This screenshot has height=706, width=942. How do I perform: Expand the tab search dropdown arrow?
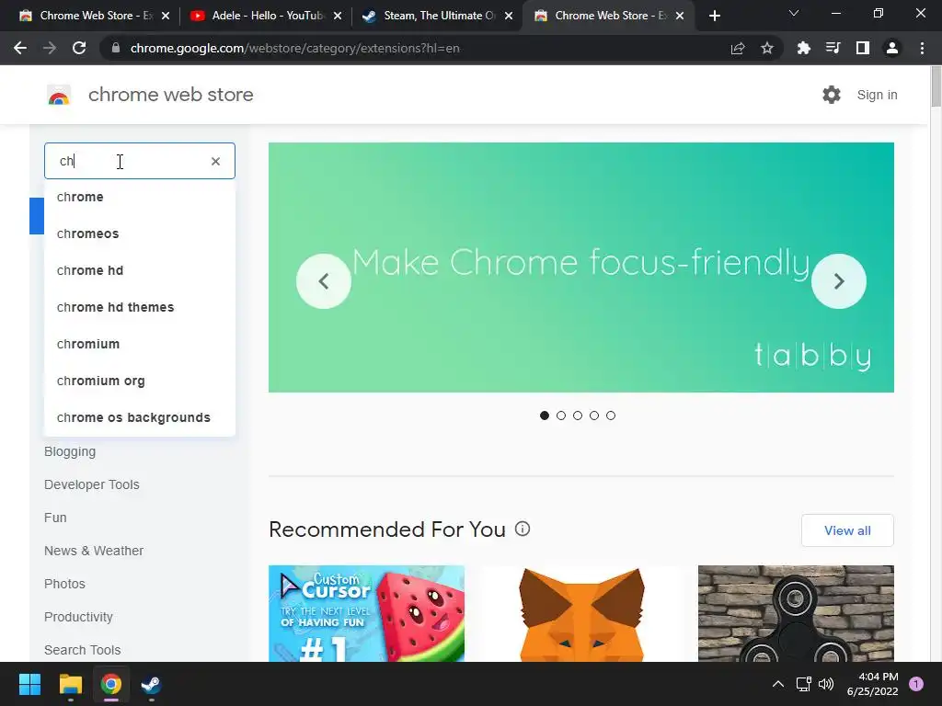click(794, 13)
